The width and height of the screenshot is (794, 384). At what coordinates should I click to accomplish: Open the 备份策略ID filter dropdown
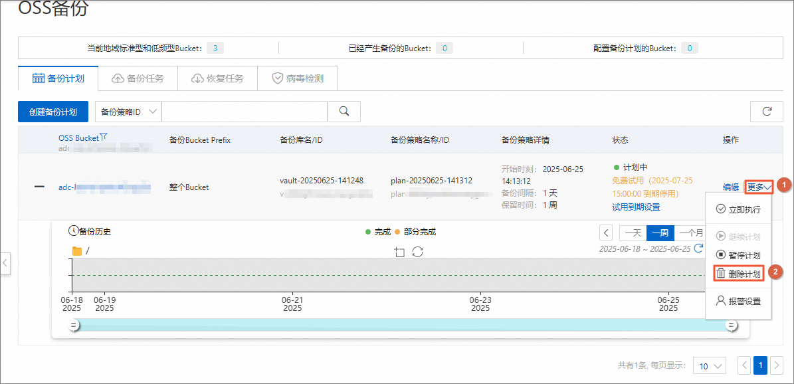tap(128, 112)
